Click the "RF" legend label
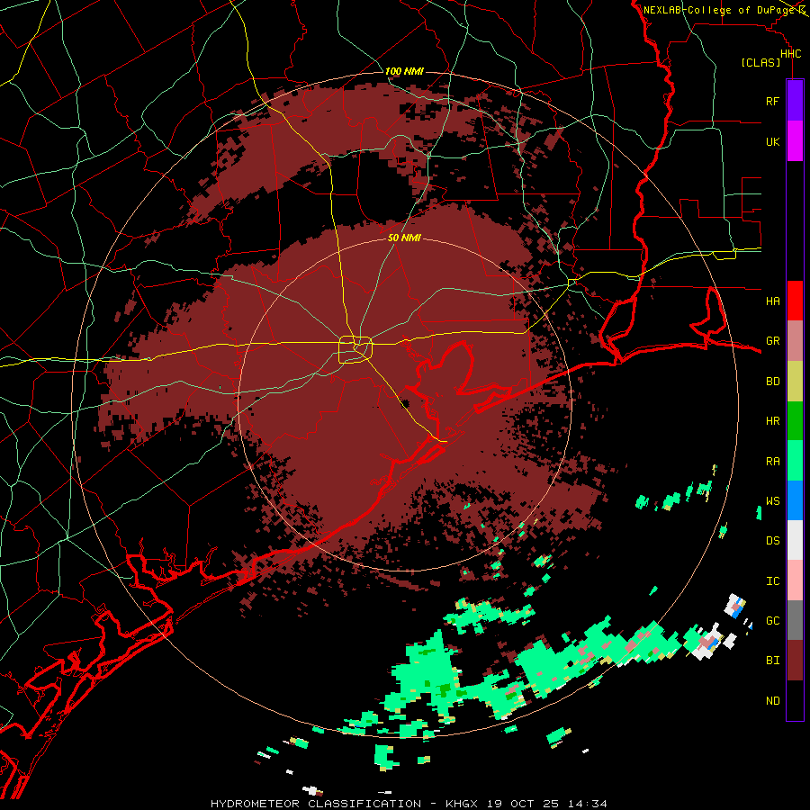This screenshot has height=810, width=810. 772,101
